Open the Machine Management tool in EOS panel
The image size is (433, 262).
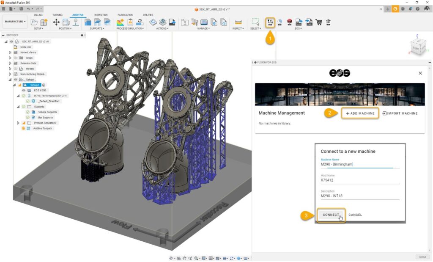(x=270, y=22)
